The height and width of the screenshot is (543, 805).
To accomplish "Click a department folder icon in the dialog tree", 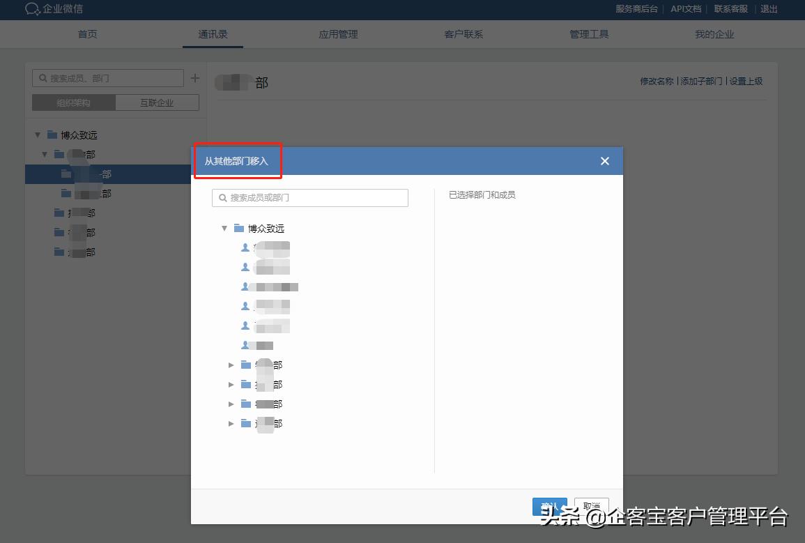I will click(245, 365).
